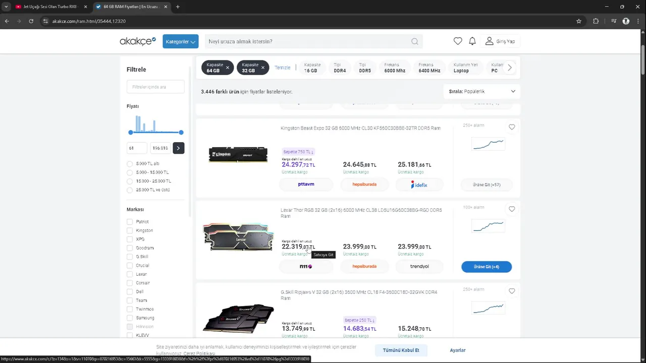Select Tipi DDR4 quick filter

point(340,68)
